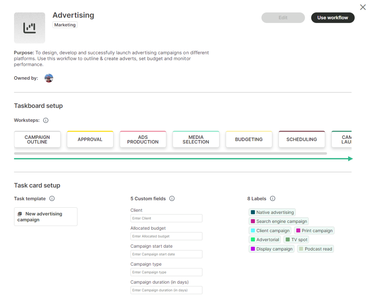
Task: Open the Campaign type field
Action: [166, 272]
